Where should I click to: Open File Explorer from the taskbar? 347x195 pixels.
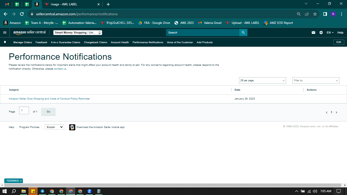click(x=24, y=191)
